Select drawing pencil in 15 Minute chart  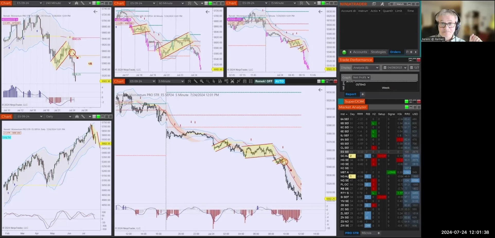[308, 3]
